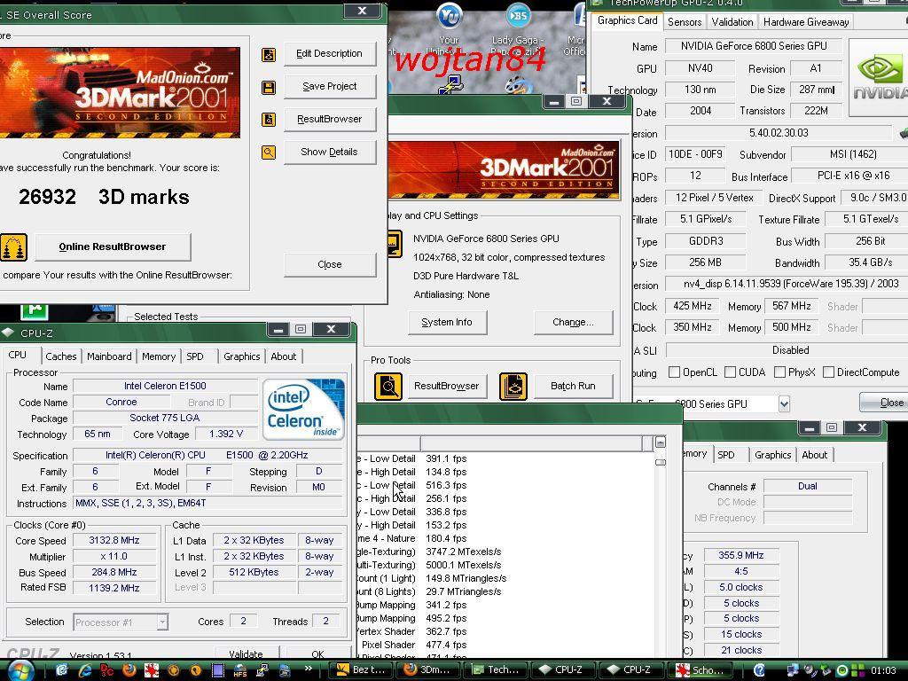The height and width of the screenshot is (681, 908).
Task: Click the trees icon beside Online ResultBrowser
Action: pyautogui.click(x=14, y=247)
